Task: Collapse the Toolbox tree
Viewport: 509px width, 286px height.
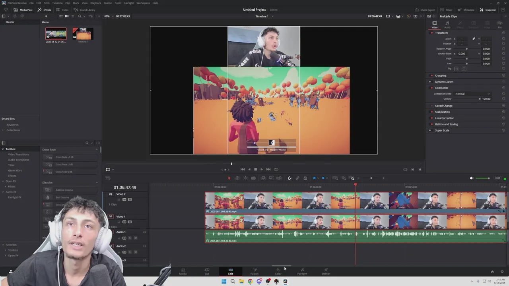Action: (3, 149)
